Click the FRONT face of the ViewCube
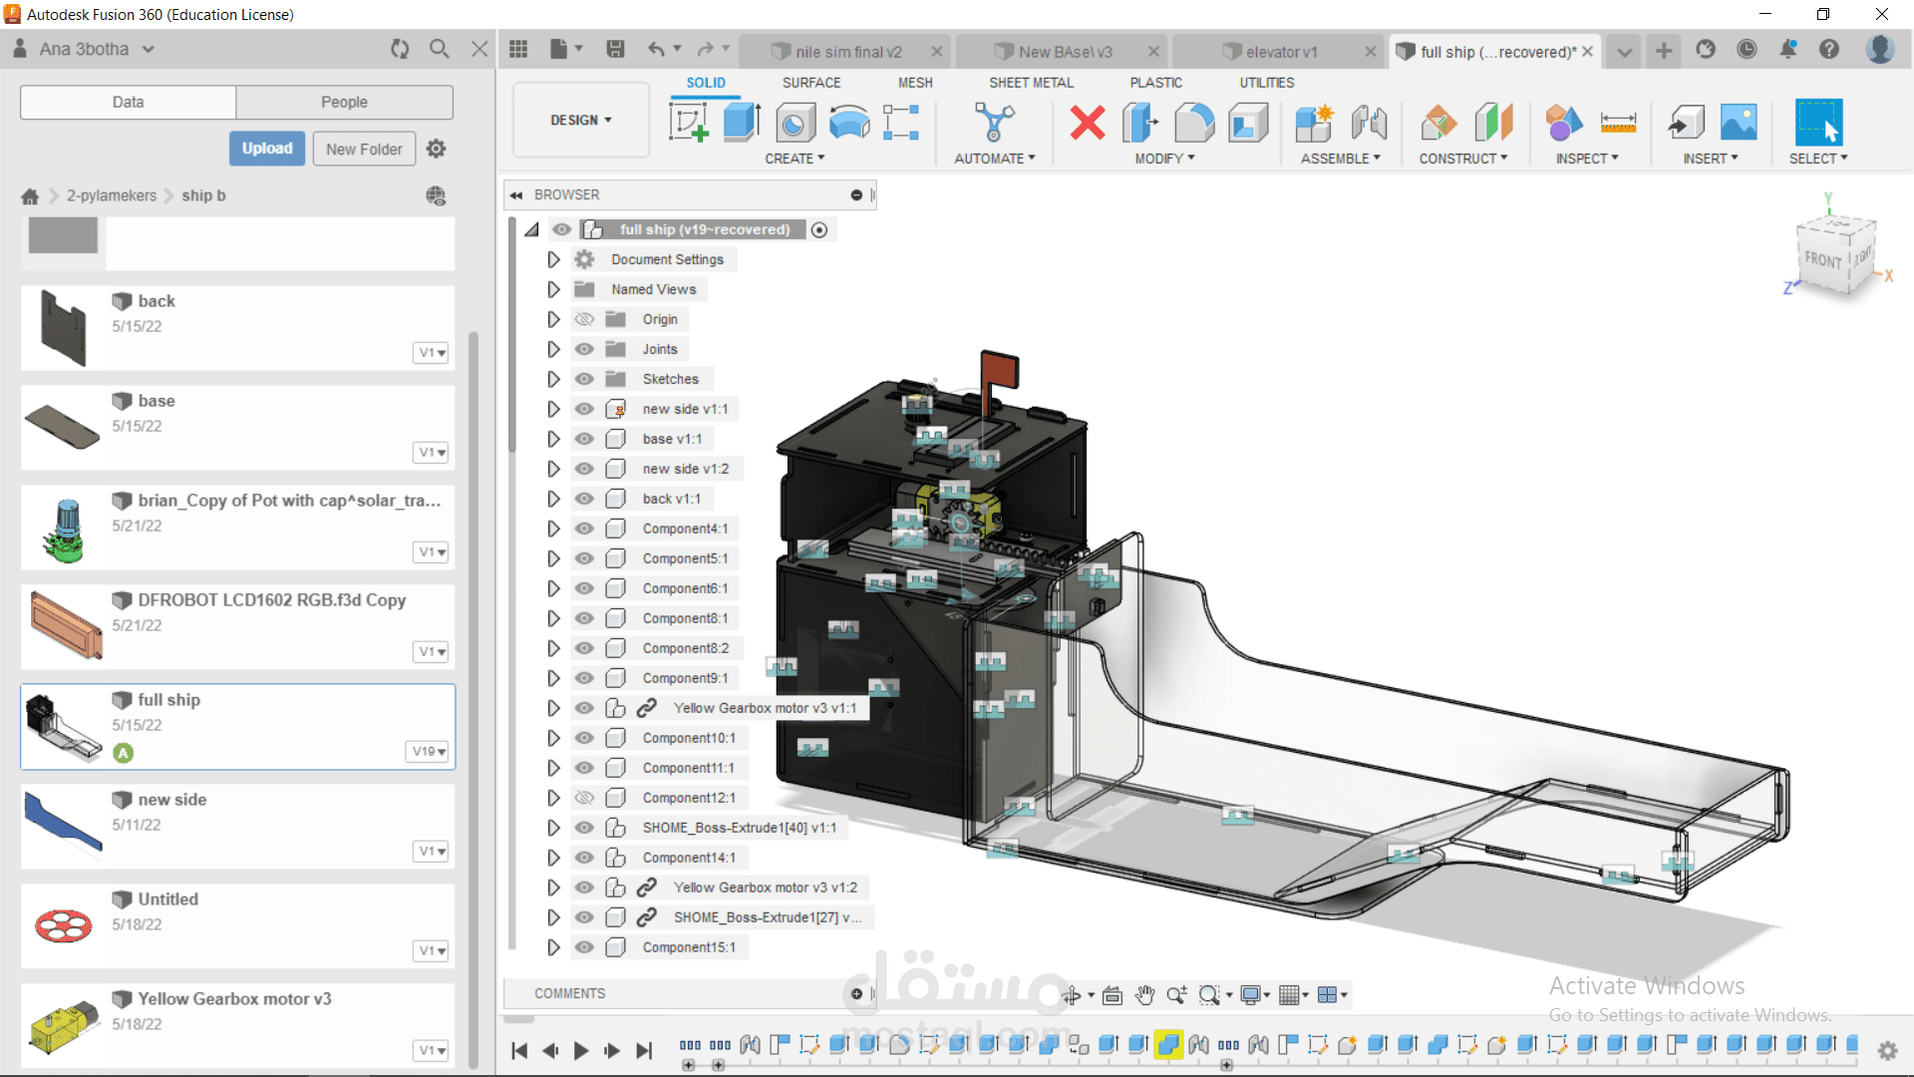Image resolution: width=1914 pixels, height=1077 pixels. (1822, 259)
